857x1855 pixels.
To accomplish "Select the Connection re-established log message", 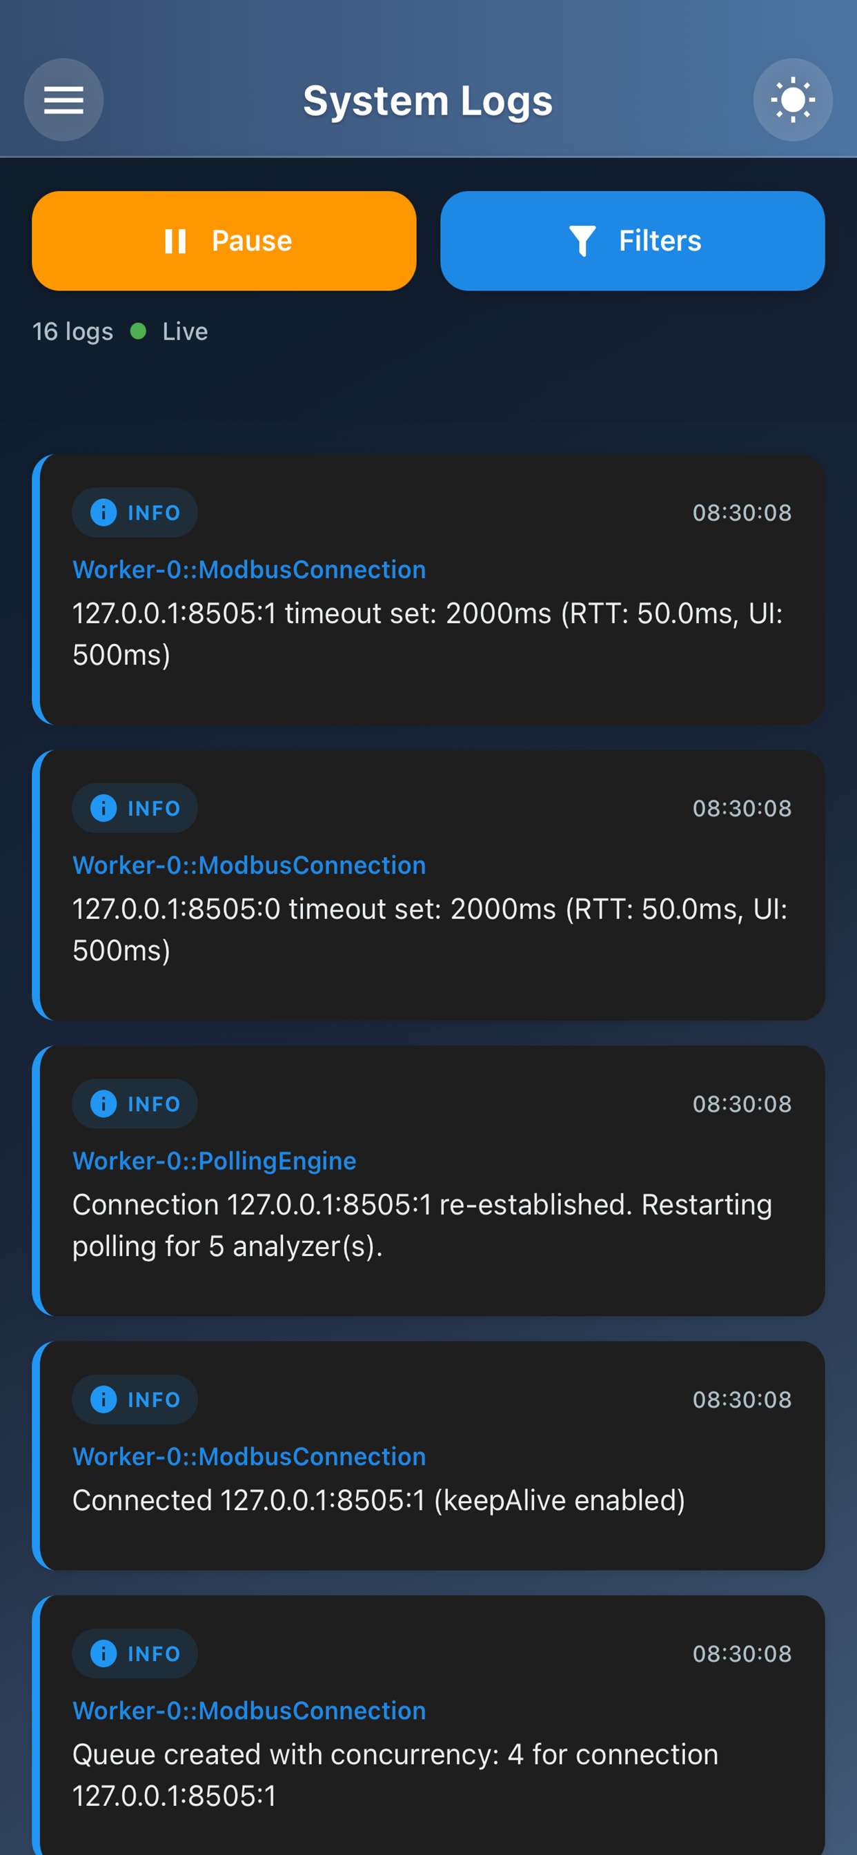I will point(422,1225).
